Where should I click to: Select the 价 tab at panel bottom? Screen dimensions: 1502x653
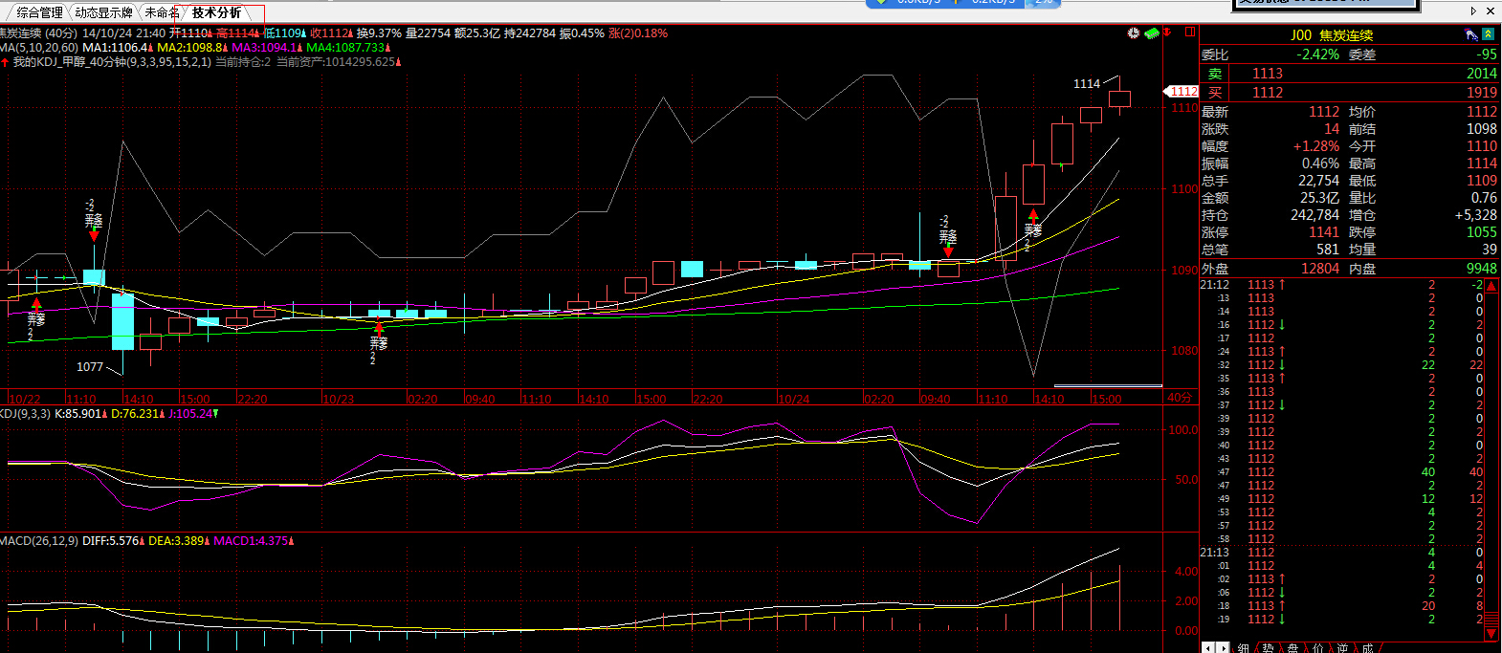pyautogui.click(x=1317, y=647)
